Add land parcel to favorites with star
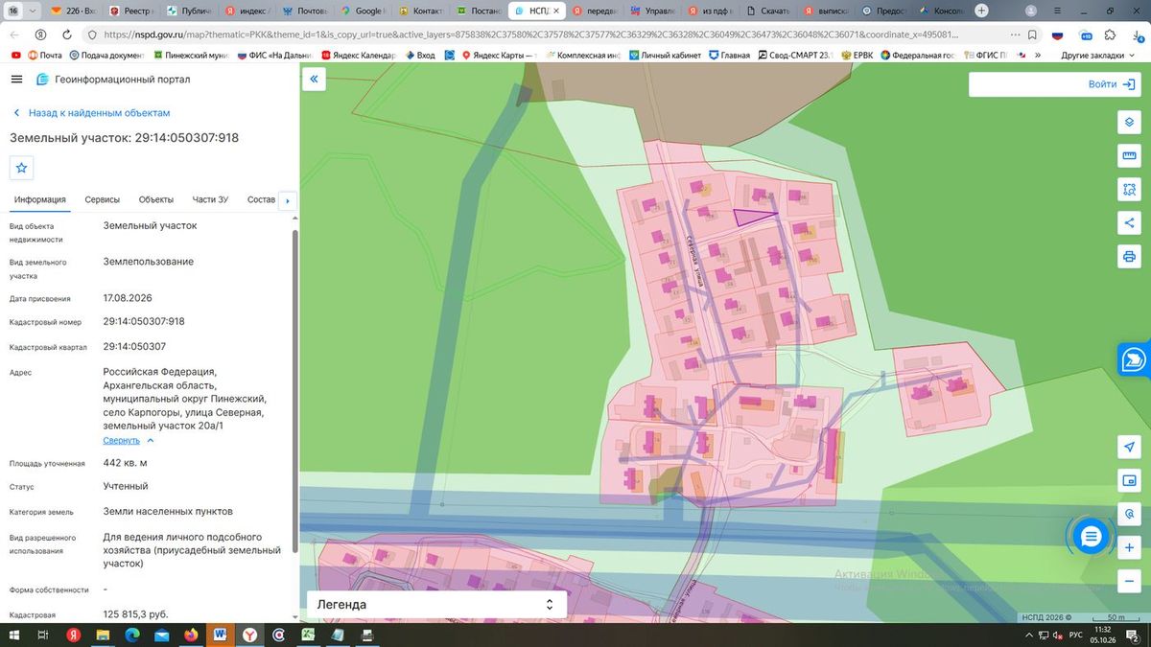 pos(22,167)
